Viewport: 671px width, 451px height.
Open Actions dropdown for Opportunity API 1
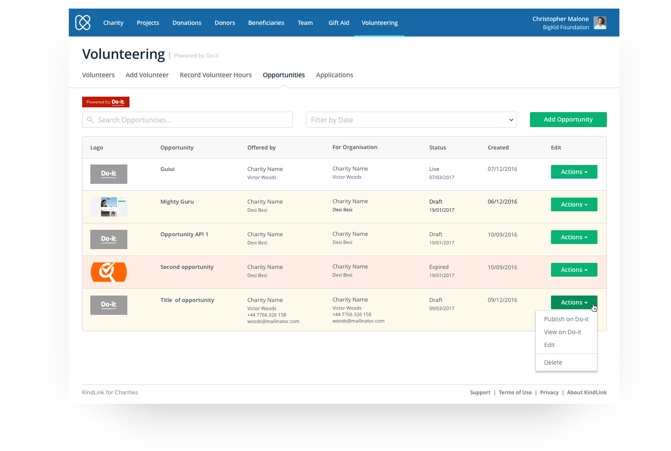[x=574, y=237]
